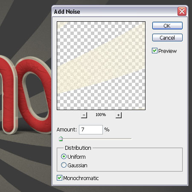Select Gaussian distribution
192x192 pixels.
point(64,165)
